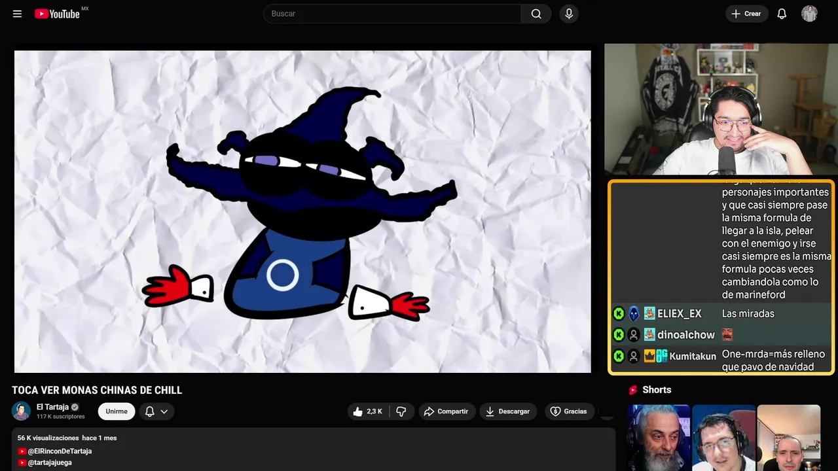Click green K badge beside Kumitakun
The height and width of the screenshot is (471, 838).
619,357
